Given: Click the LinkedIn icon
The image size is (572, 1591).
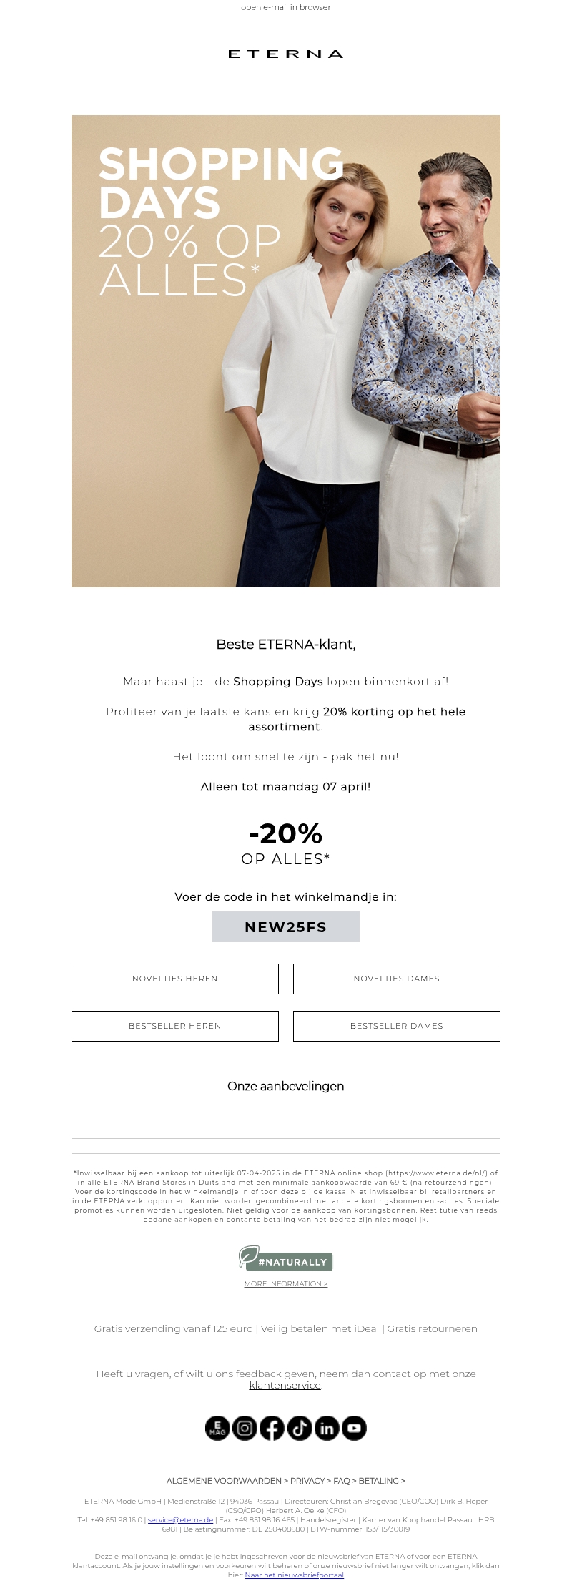Looking at the screenshot, I should tap(327, 1428).
